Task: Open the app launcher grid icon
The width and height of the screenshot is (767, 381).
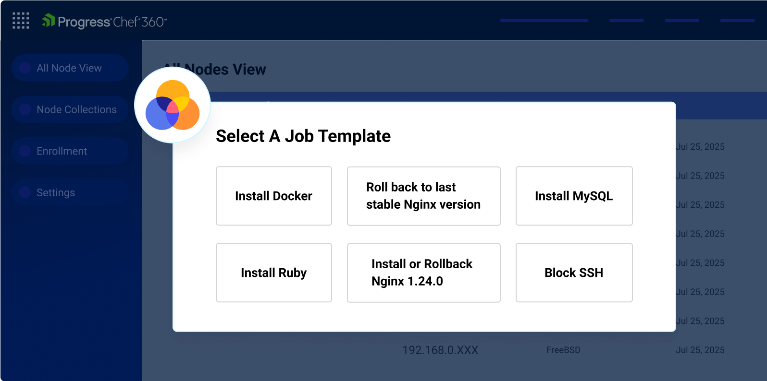Action: [x=21, y=21]
